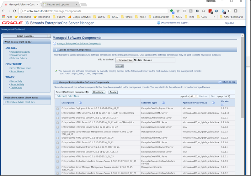The width and height of the screenshot is (251, 176).
Task: Click the site info icon in address bar
Action: [x=21, y=11]
